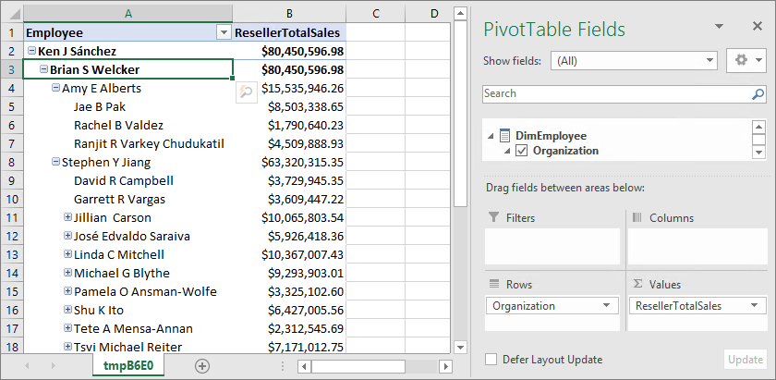Select the Garrett R Vargas cell
The height and width of the screenshot is (380, 776).
[128, 199]
